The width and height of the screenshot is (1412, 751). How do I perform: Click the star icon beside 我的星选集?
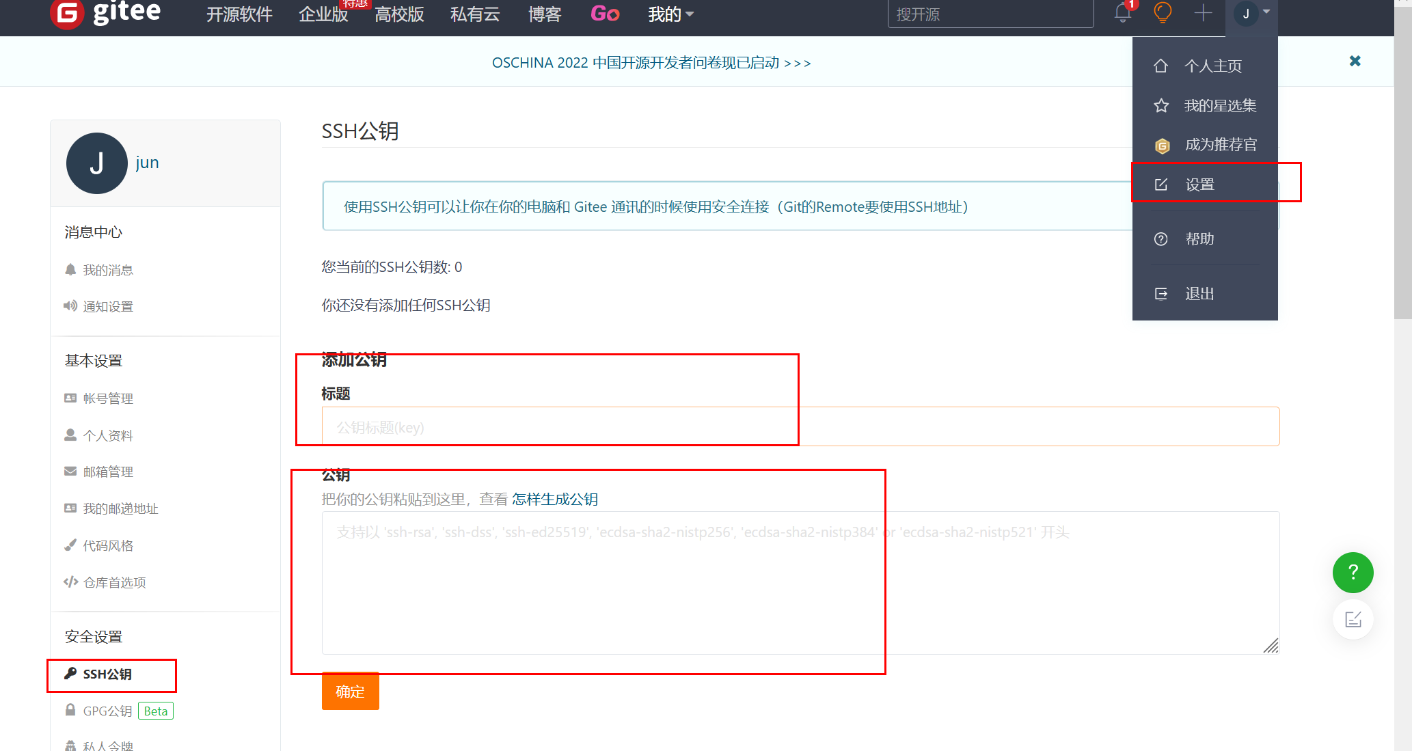pos(1160,106)
